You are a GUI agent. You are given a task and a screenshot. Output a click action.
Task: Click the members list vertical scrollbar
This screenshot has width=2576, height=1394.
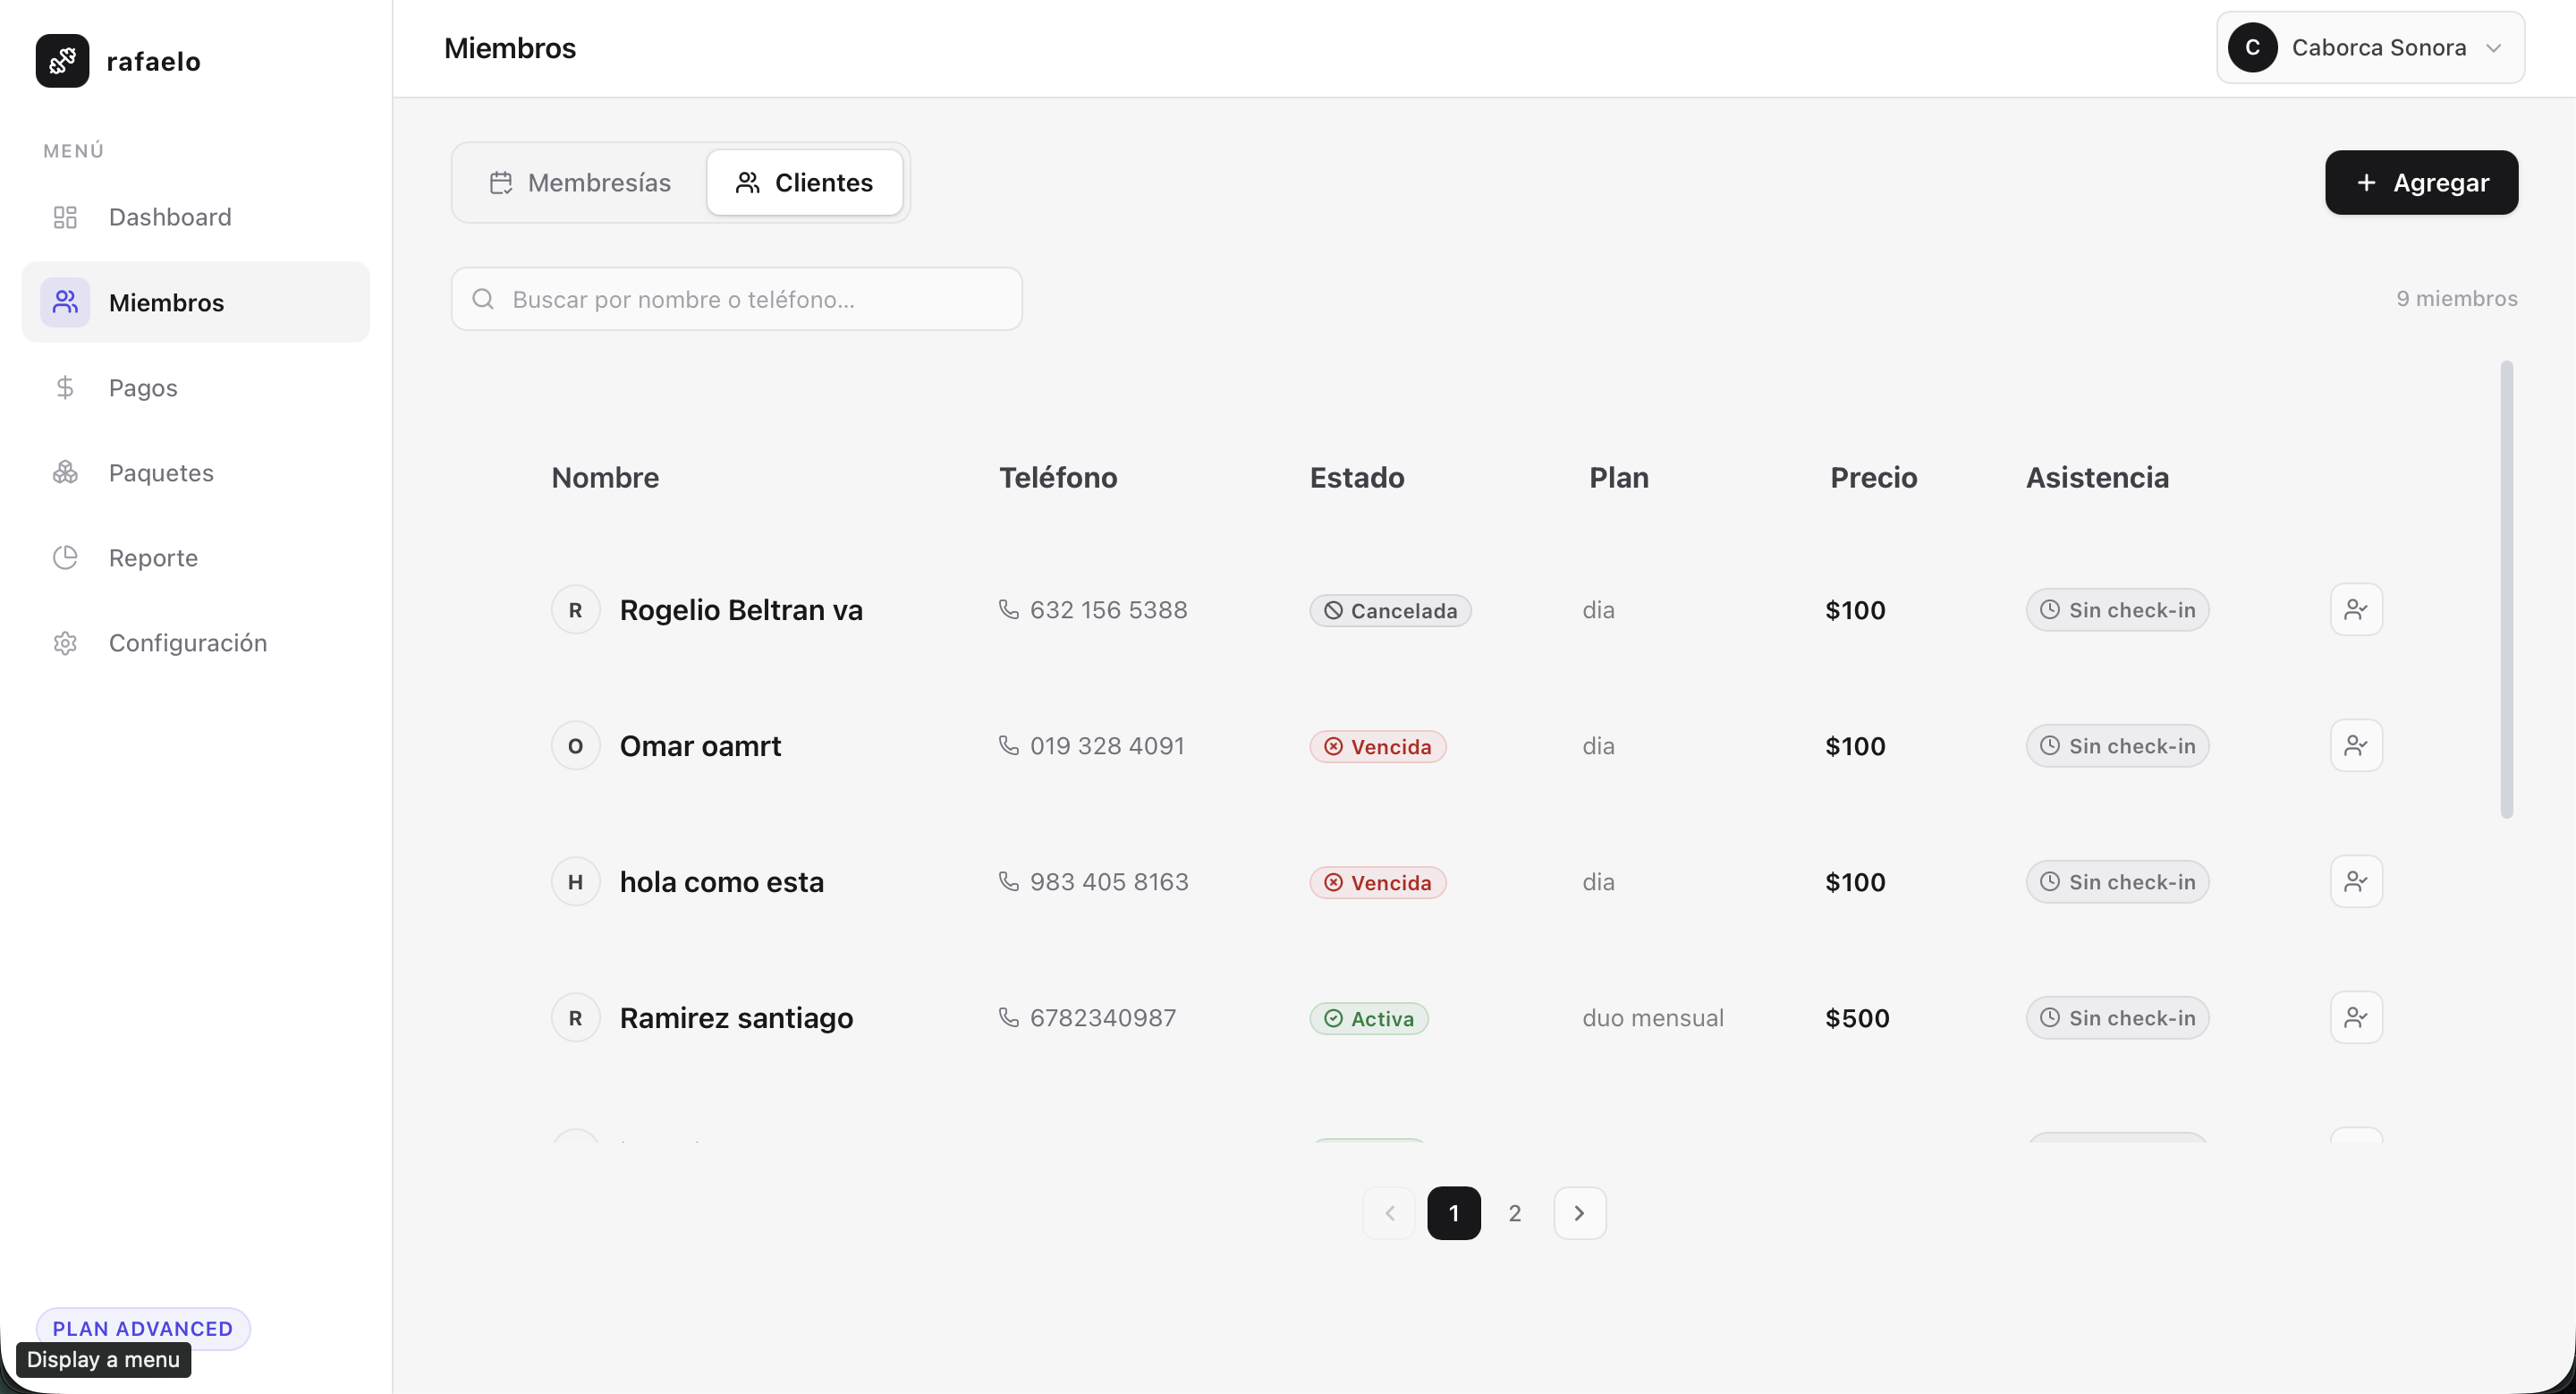pyautogui.click(x=2506, y=590)
